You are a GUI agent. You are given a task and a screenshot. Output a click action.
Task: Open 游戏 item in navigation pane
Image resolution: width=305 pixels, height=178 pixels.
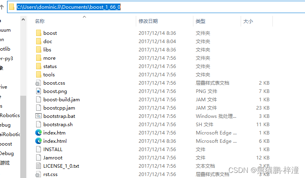(5, 163)
